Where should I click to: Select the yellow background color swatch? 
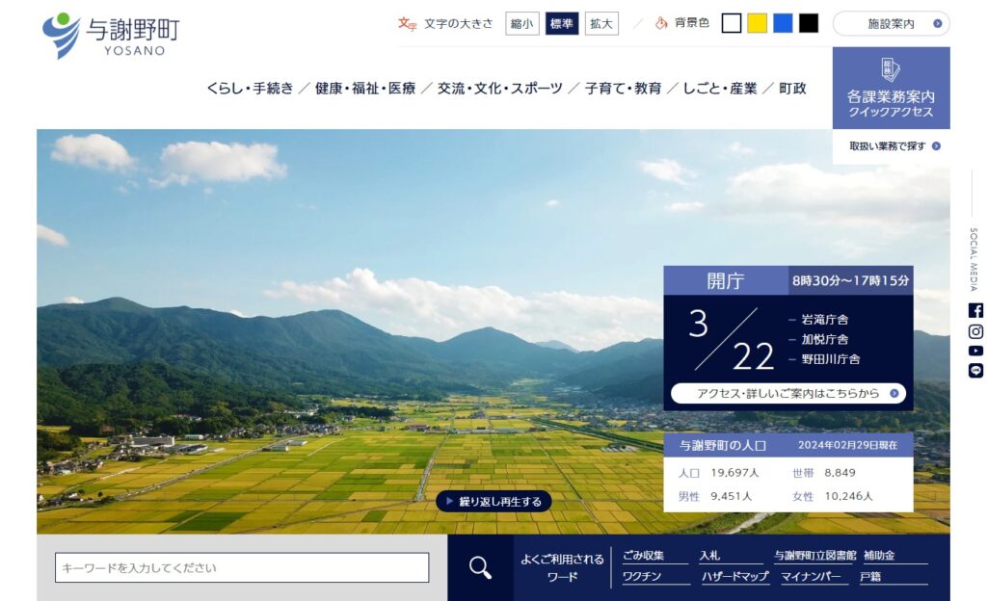coord(757,23)
